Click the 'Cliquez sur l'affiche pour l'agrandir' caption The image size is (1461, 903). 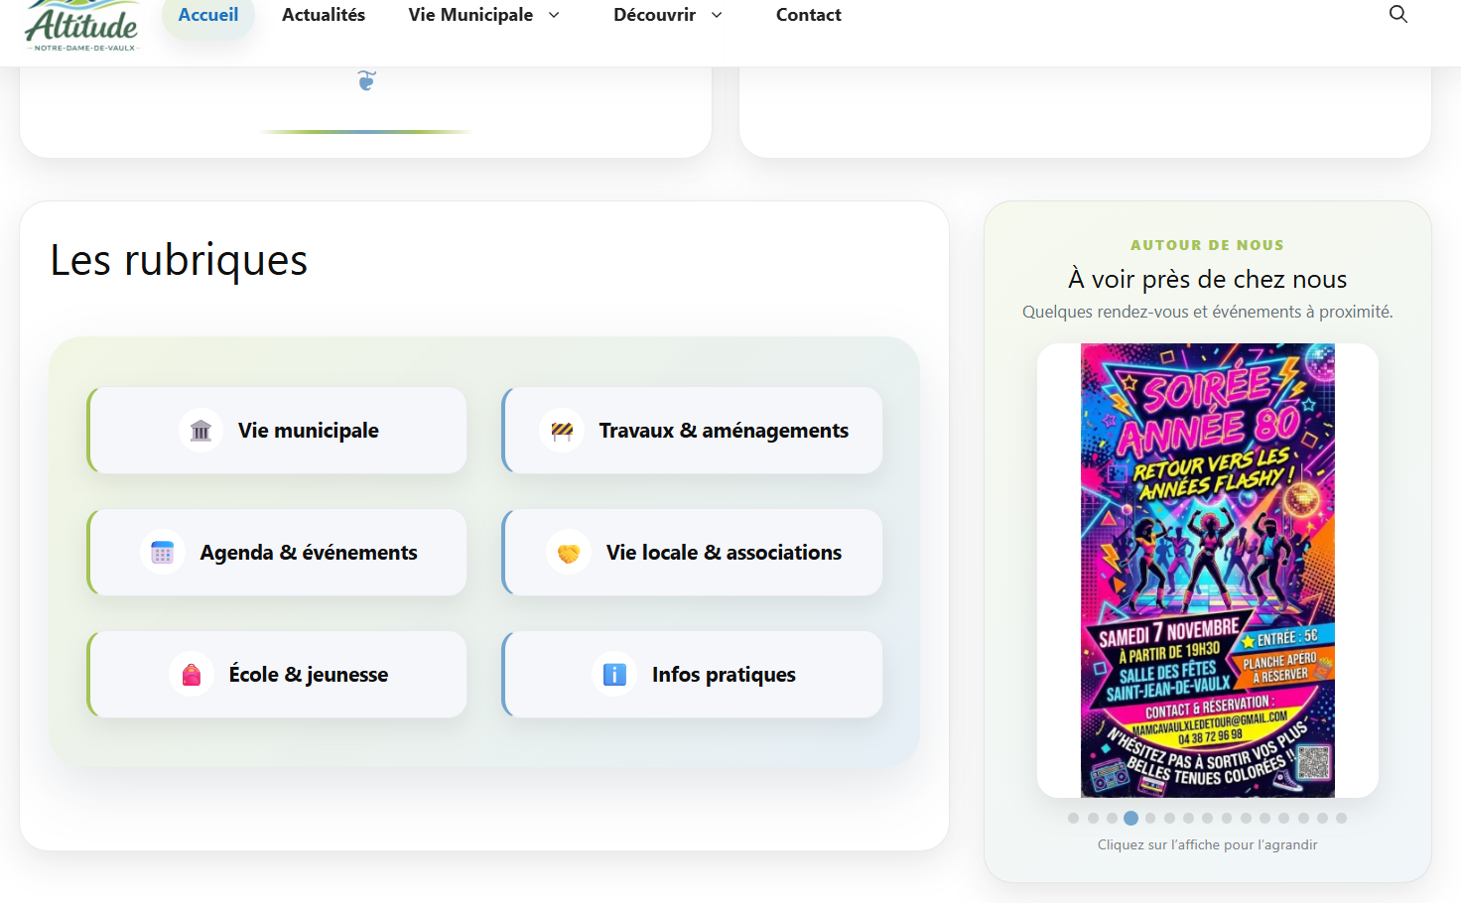(1208, 845)
